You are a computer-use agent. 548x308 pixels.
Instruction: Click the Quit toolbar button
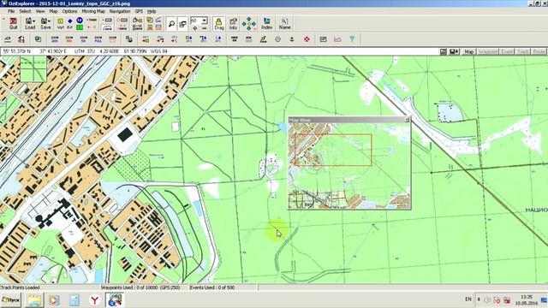13,23
